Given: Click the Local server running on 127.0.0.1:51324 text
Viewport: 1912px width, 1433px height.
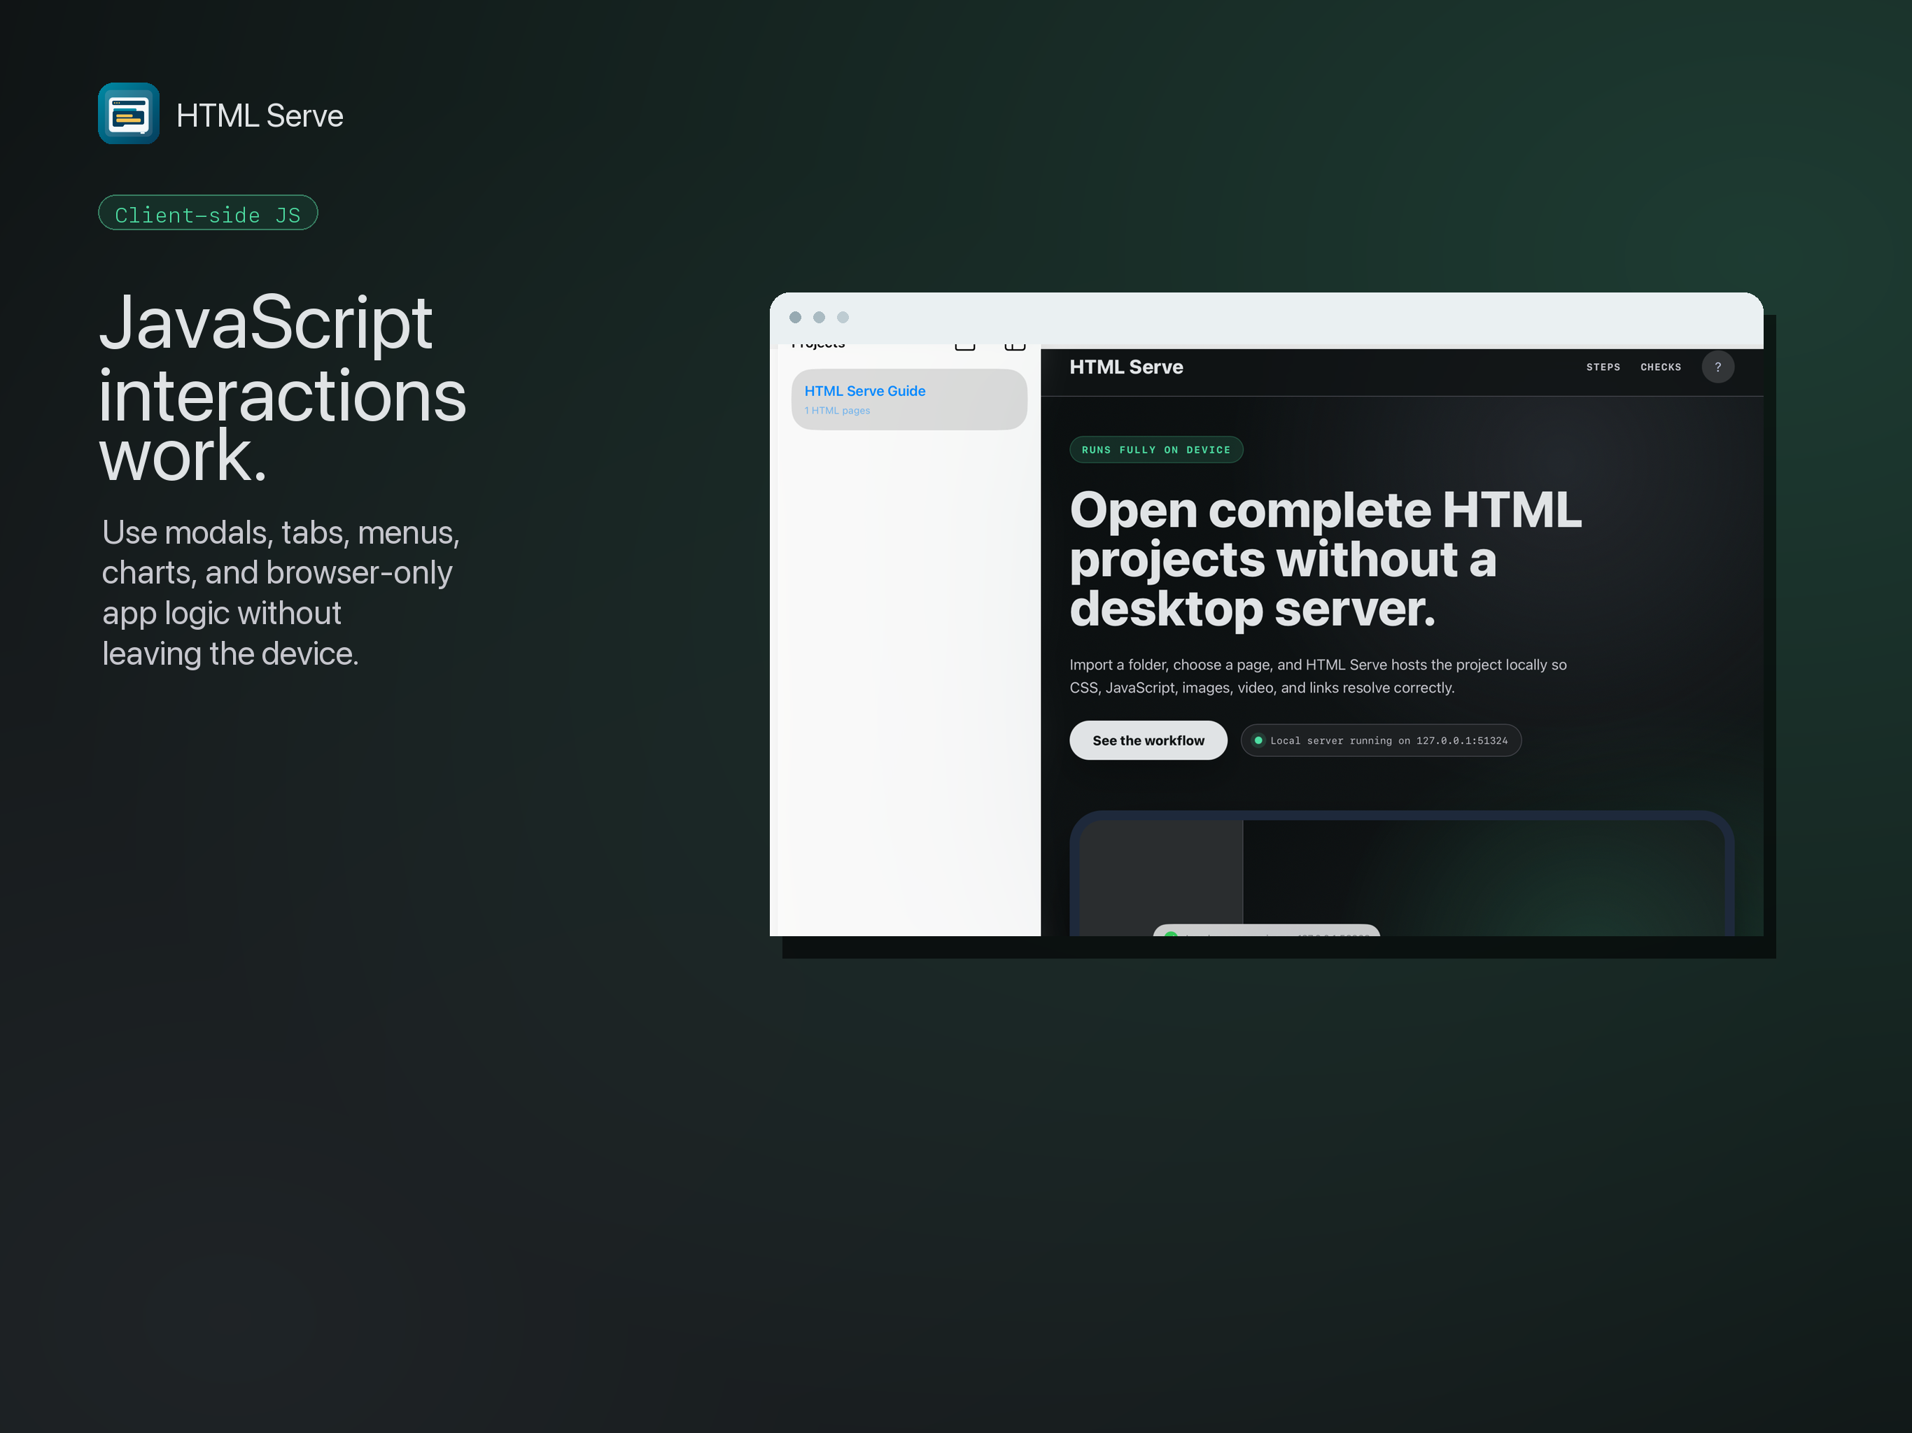Looking at the screenshot, I should 1389,742.
